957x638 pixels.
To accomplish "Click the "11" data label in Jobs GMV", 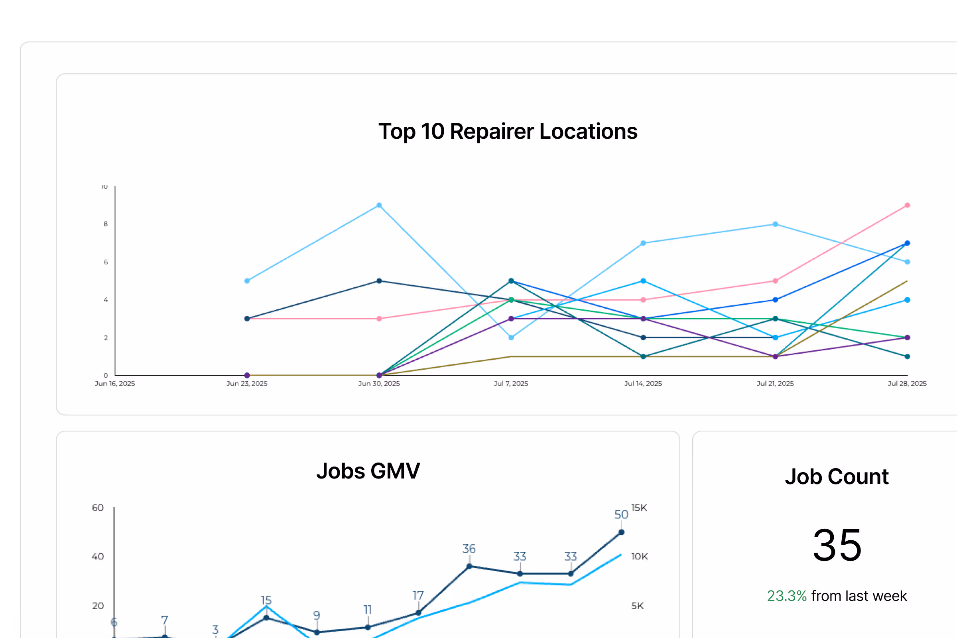I will pos(367,610).
